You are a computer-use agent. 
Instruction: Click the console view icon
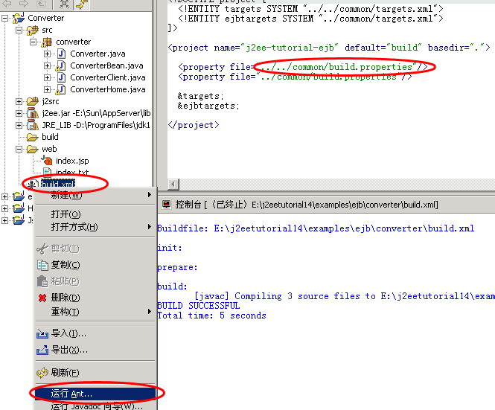[166, 205]
